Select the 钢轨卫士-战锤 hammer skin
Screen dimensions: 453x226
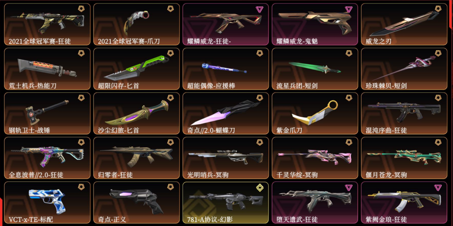point(47,113)
